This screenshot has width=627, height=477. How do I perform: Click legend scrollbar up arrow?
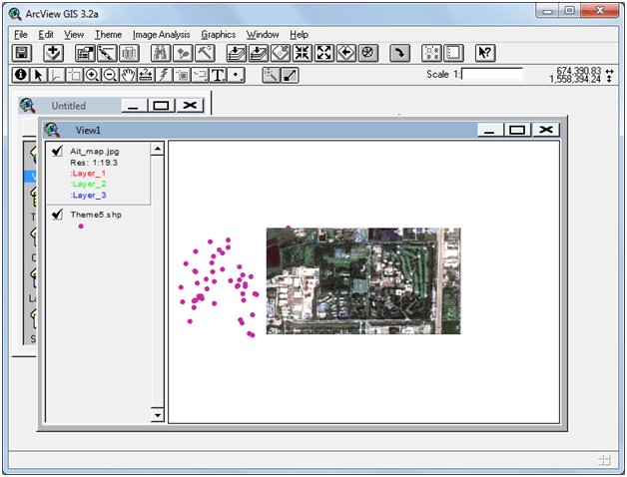click(157, 149)
